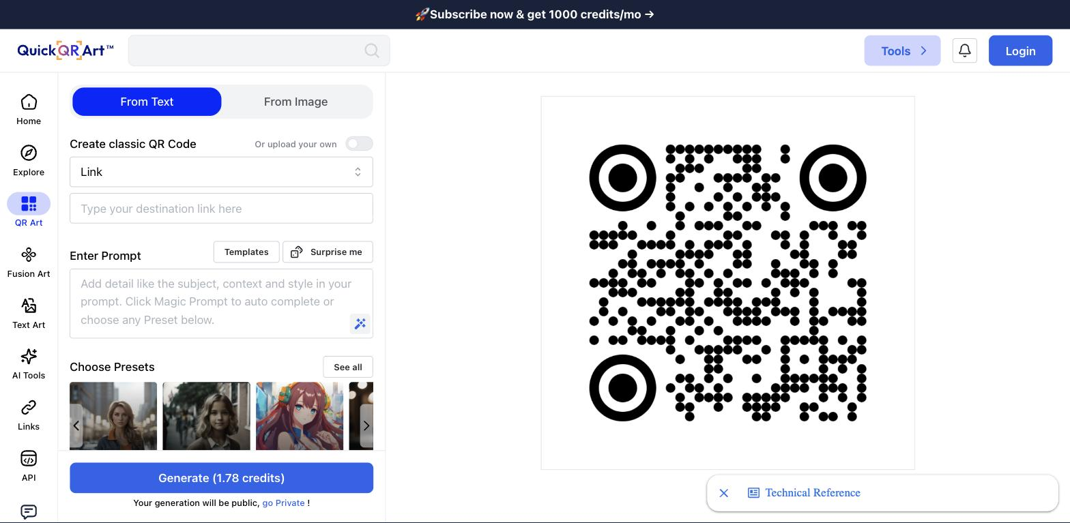Close the Technical Reference popup
The height and width of the screenshot is (523, 1070).
[724, 493]
